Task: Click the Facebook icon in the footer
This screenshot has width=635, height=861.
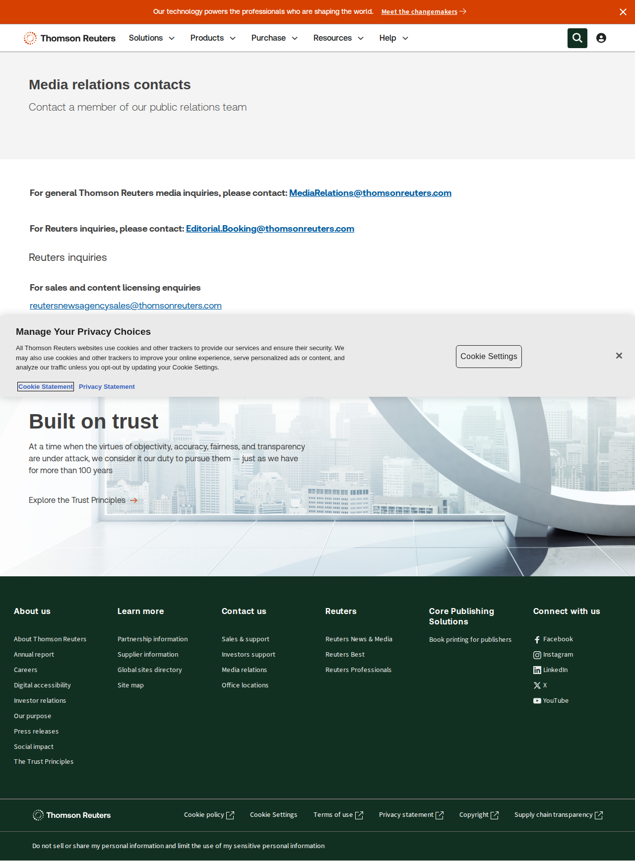Action: point(537,640)
